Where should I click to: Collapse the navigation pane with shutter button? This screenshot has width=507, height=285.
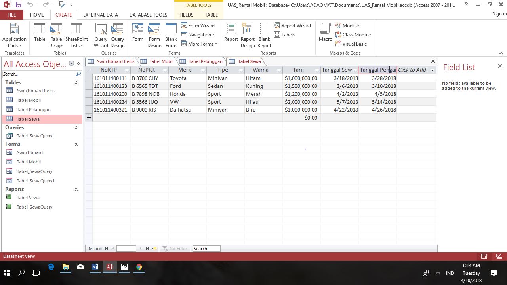pyautogui.click(x=79, y=63)
